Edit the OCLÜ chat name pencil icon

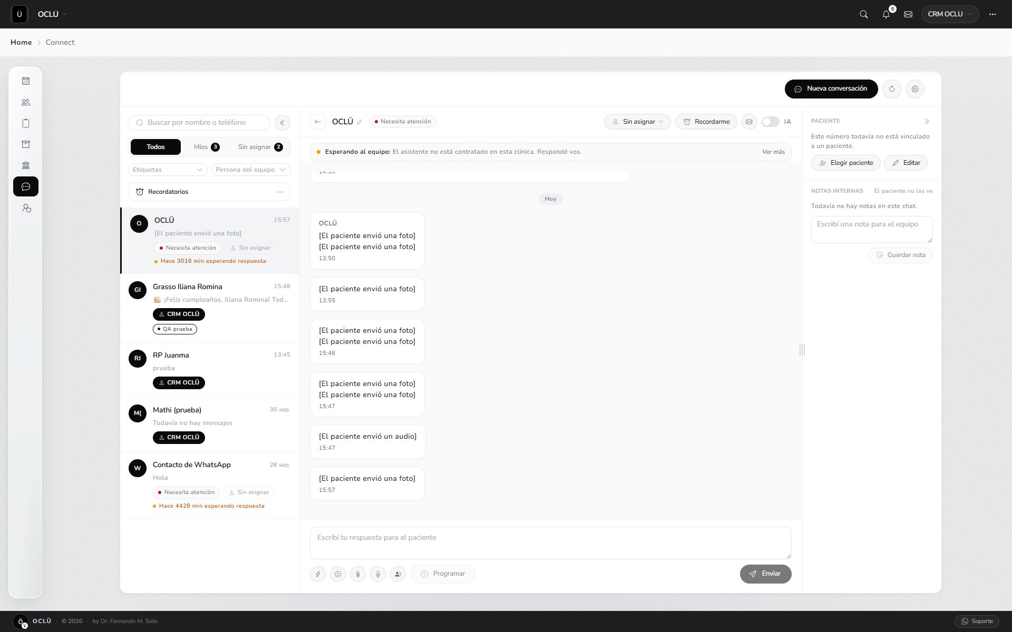pos(359,122)
